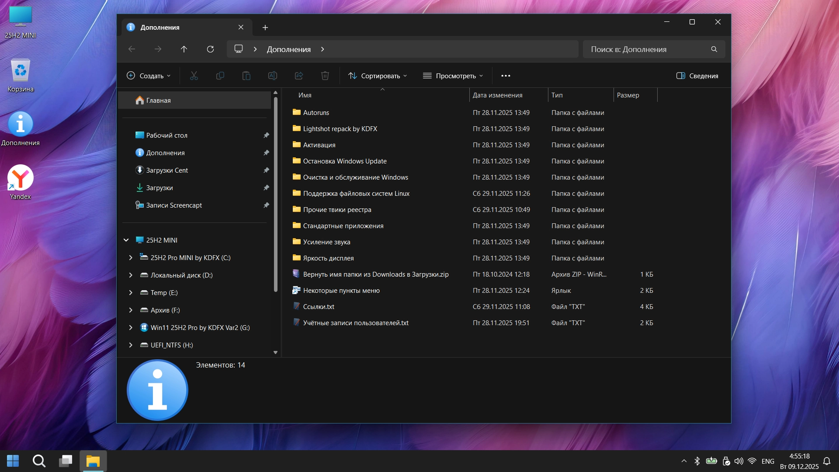839x472 pixels.
Task: Open the Сортировать dropdown menu
Action: pyautogui.click(x=378, y=76)
